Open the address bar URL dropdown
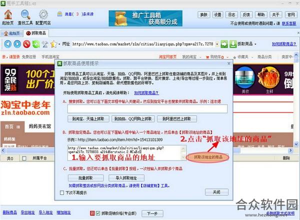This screenshot has width=300, height=220. click(x=217, y=44)
